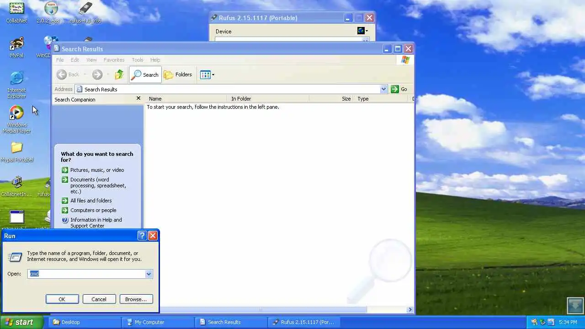Click the Run dialog OK button

(62, 299)
